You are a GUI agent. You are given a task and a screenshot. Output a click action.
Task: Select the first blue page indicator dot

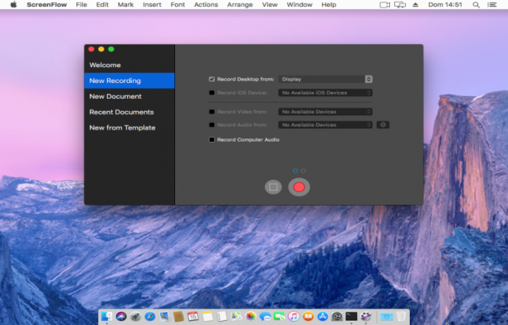coord(296,171)
